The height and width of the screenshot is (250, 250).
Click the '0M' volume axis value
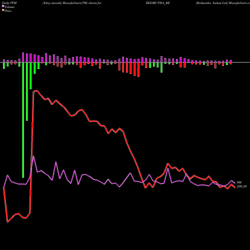point(239,182)
